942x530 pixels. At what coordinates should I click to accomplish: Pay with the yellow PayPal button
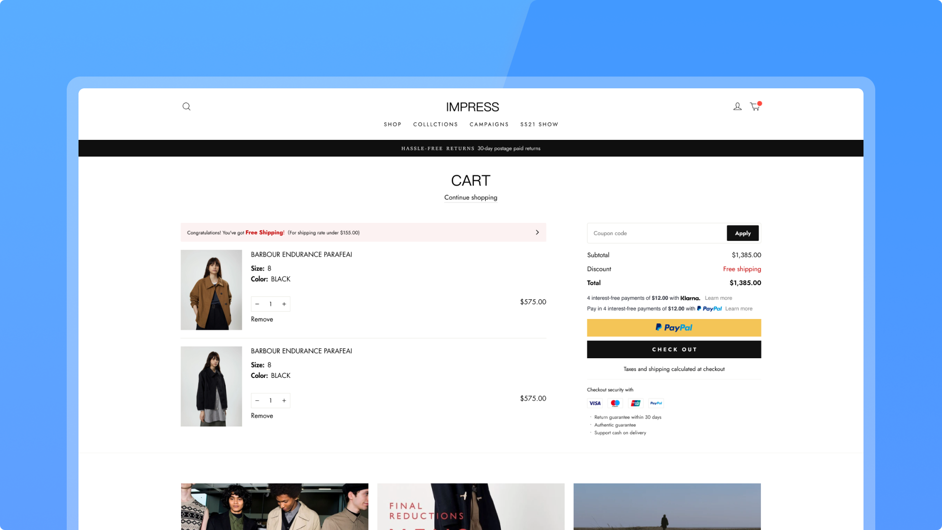(x=674, y=328)
